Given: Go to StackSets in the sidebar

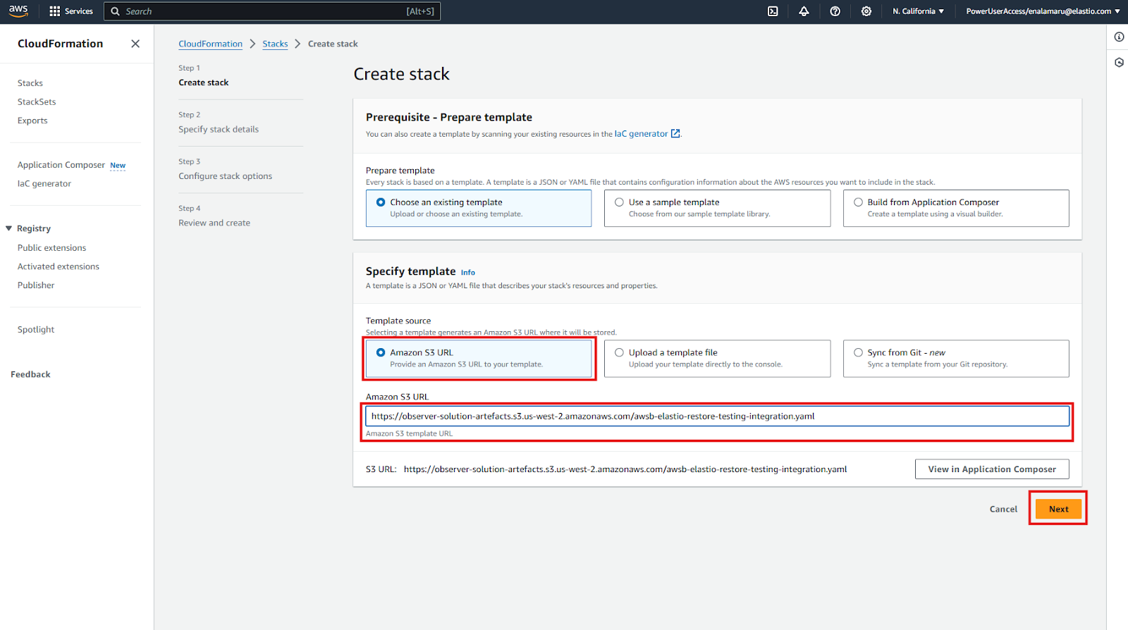Looking at the screenshot, I should click(37, 102).
